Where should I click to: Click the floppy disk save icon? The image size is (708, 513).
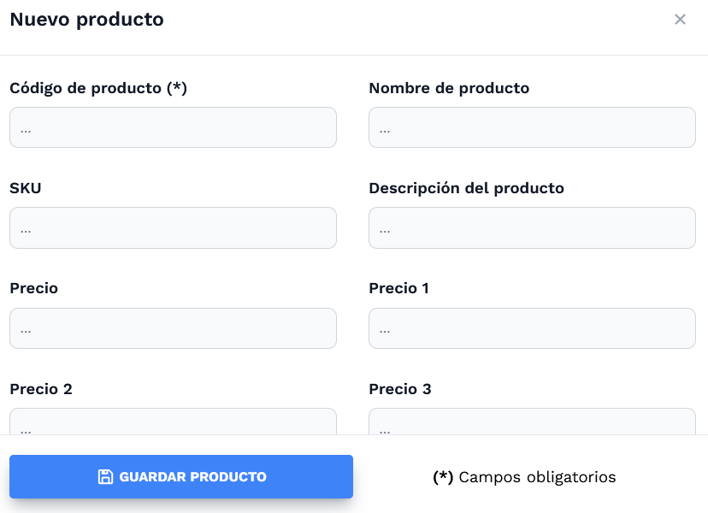click(105, 477)
